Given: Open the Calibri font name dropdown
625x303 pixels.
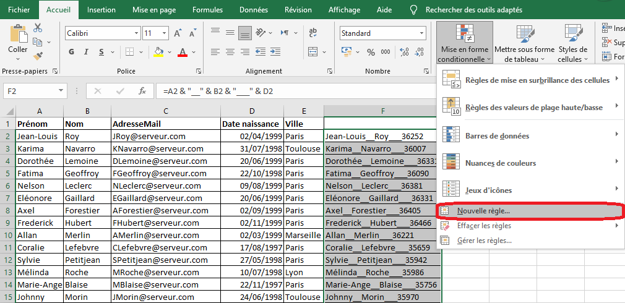Looking at the screenshot, I should [135, 33].
